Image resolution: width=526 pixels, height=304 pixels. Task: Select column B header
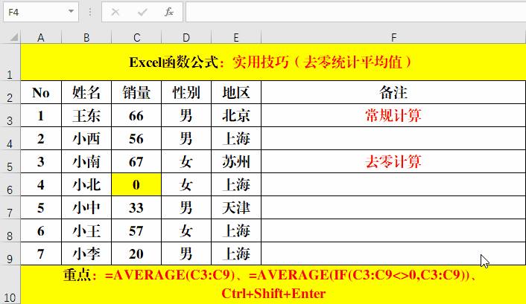86,37
